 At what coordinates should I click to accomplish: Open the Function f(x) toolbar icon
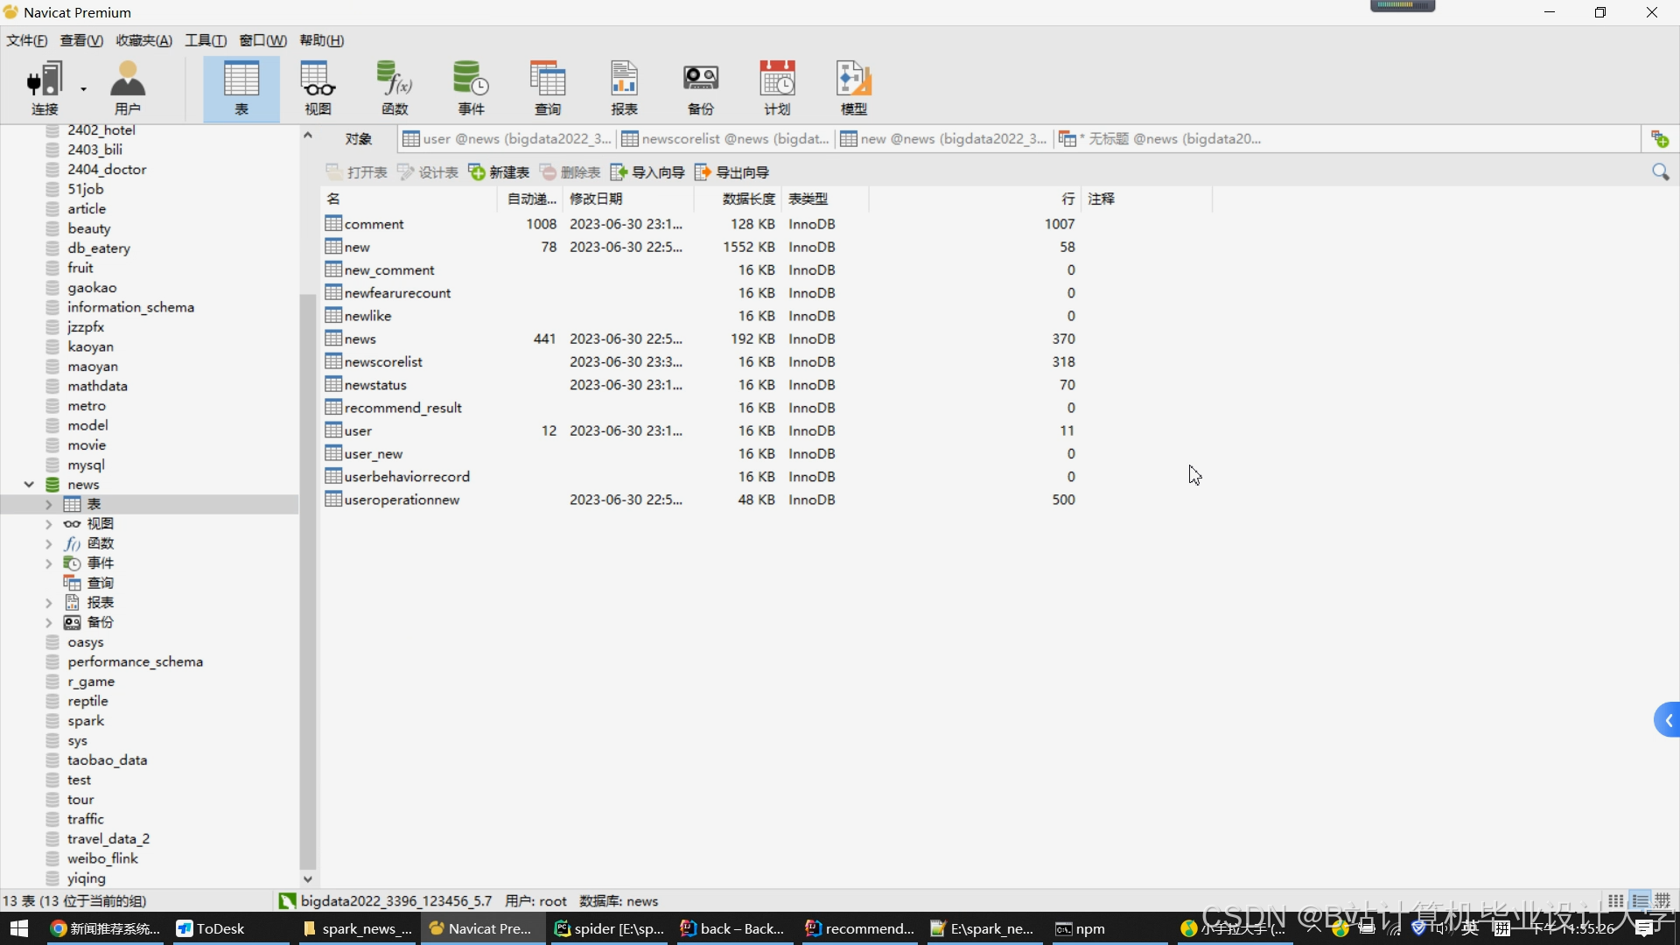click(395, 87)
